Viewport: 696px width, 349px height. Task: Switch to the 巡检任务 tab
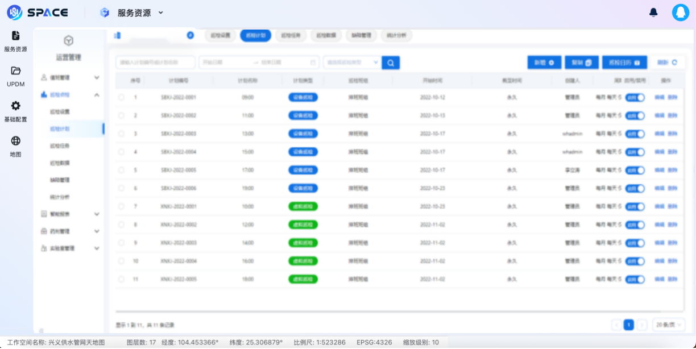291,35
